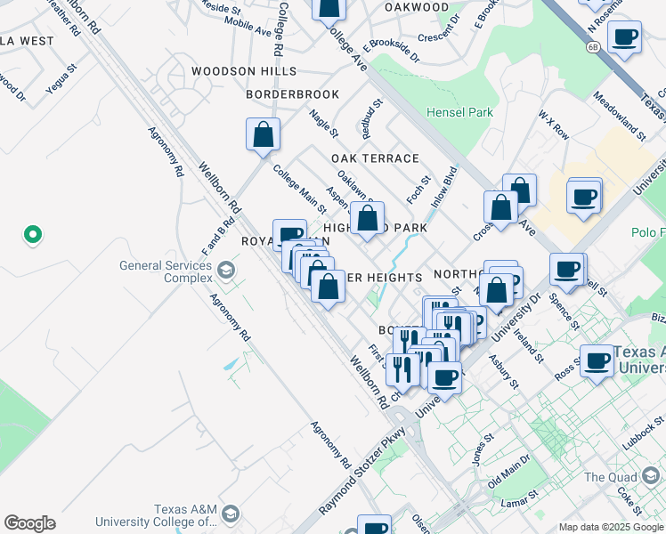The image size is (666, 534).
Task: Select the Old Main Dr street label
Action: tap(508, 472)
